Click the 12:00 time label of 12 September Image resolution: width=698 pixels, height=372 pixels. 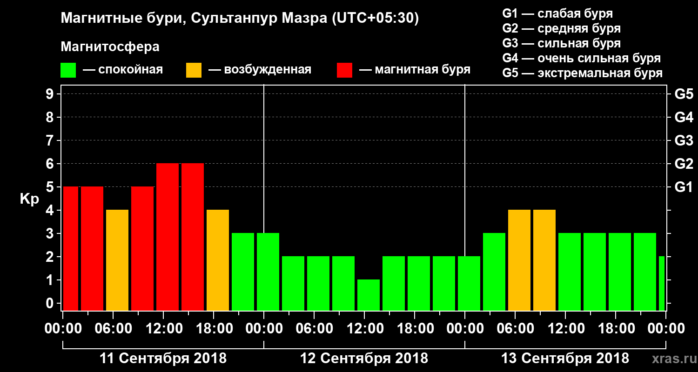(x=364, y=329)
